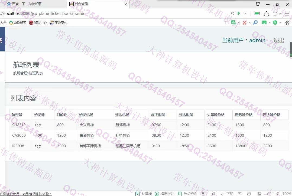Open the undo-close history dropdown arrow
This screenshot has height=196, width=292.
click(280, 14)
